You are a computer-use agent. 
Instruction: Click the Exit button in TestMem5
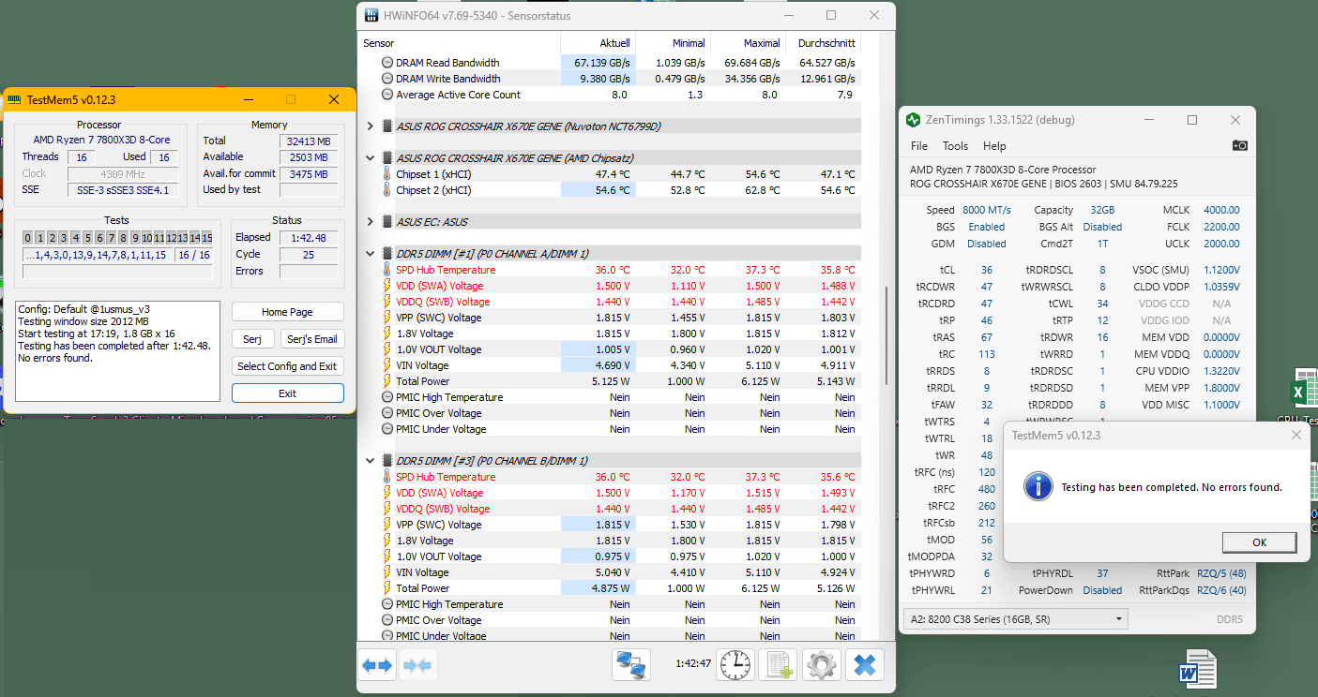click(x=287, y=393)
